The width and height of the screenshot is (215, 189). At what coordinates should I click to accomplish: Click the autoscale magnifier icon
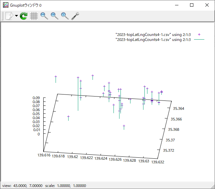(x=65, y=16)
